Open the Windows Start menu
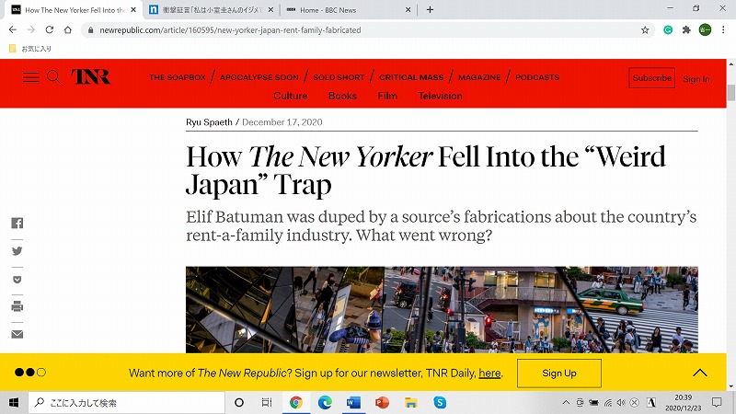The image size is (736, 414). pos(14,402)
